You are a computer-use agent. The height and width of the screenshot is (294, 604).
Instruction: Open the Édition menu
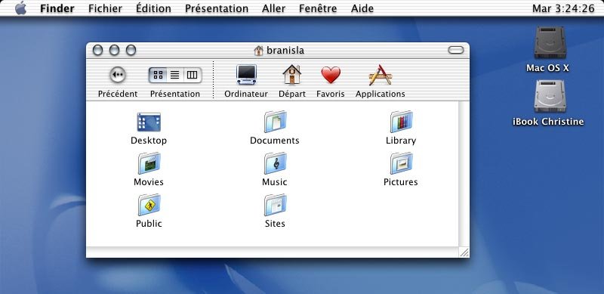click(x=153, y=8)
